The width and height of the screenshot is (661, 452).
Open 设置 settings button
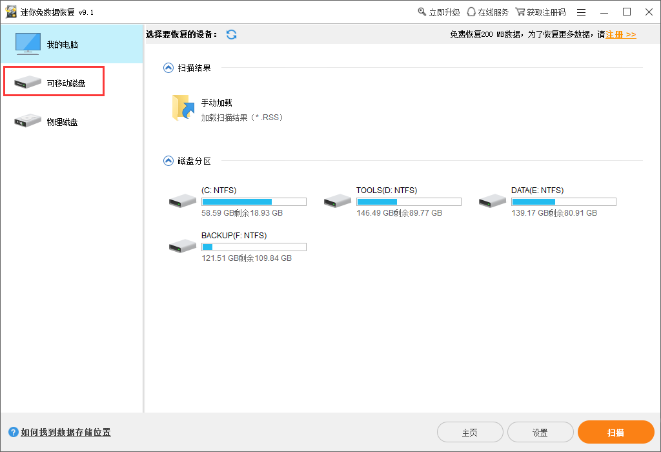(540, 433)
